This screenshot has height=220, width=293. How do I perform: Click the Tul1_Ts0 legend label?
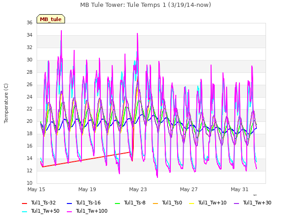pyautogui.click(x=172, y=203)
